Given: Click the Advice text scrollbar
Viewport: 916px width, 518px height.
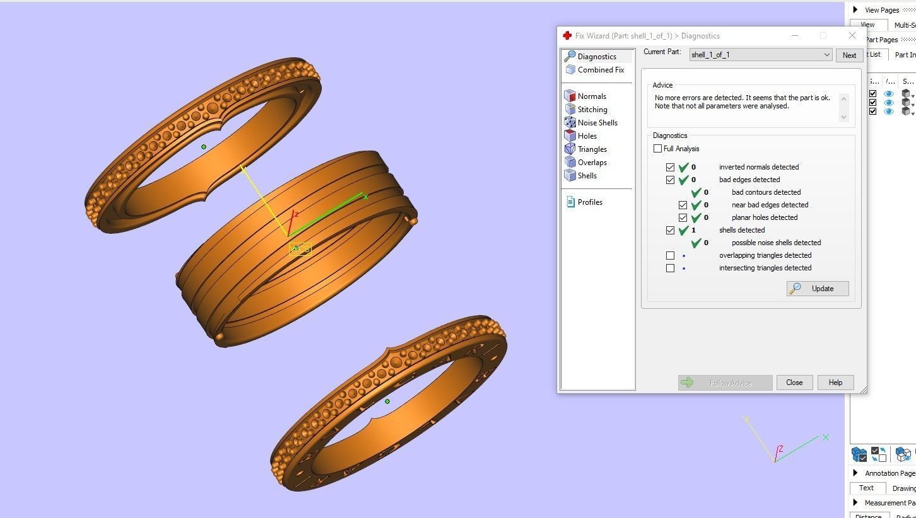Looking at the screenshot, I should pos(843,107).
